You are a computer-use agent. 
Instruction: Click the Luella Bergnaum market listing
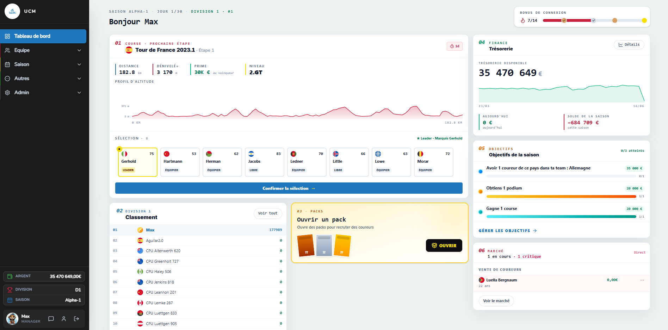point(562,283)
